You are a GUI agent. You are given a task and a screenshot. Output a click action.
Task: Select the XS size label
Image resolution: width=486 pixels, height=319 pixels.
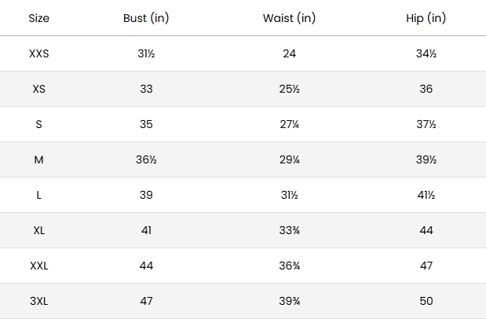click(x=38, y=89)
